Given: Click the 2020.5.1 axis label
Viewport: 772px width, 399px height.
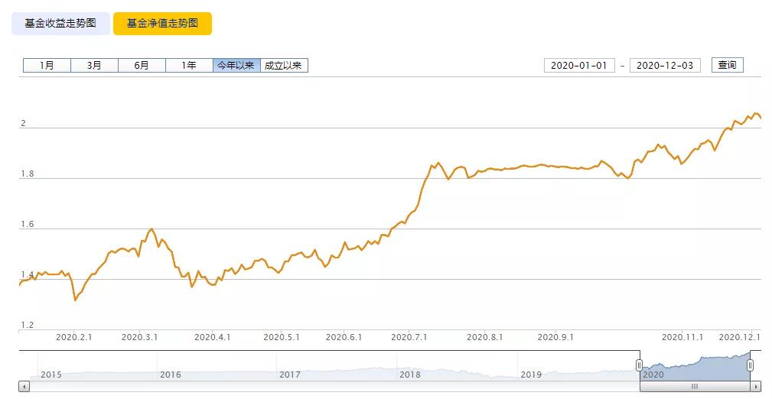Looking at the screenshot, I should [x=281, y=338].
